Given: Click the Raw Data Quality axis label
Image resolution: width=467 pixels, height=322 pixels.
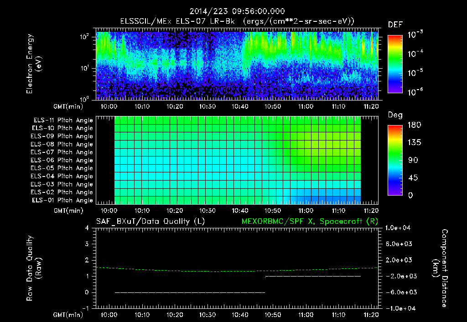Looking at the screenshot, I should click(34, 268).
